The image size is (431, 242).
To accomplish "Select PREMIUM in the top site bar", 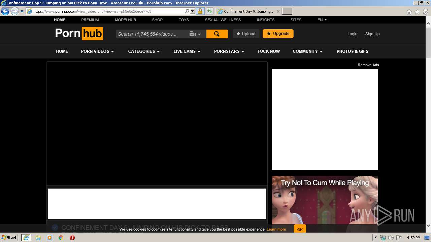I will click(90, 20).
